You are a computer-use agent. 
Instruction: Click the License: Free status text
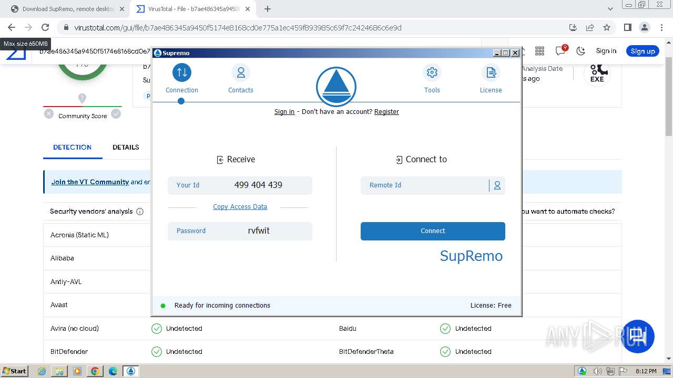[491, 306]
